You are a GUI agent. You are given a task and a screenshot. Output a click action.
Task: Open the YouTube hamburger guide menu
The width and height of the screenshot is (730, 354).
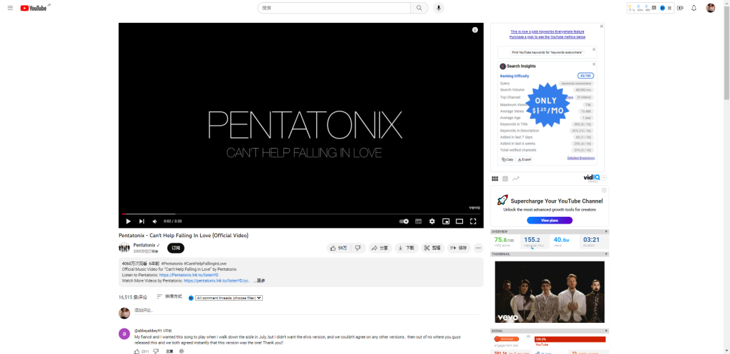click(x=10, y=8)
